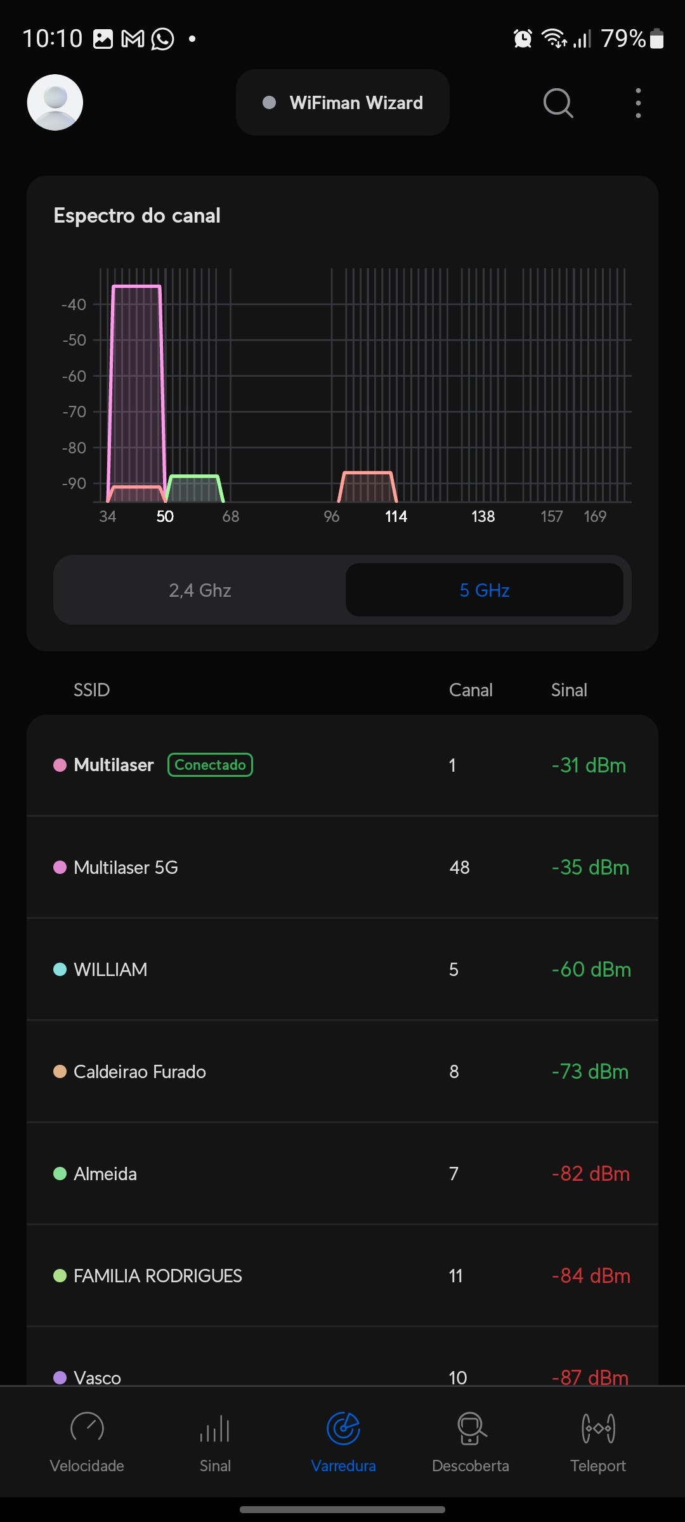Select the Multilaser 5G network row
This screenshot has width=685, height=1522.
point(342,868)
